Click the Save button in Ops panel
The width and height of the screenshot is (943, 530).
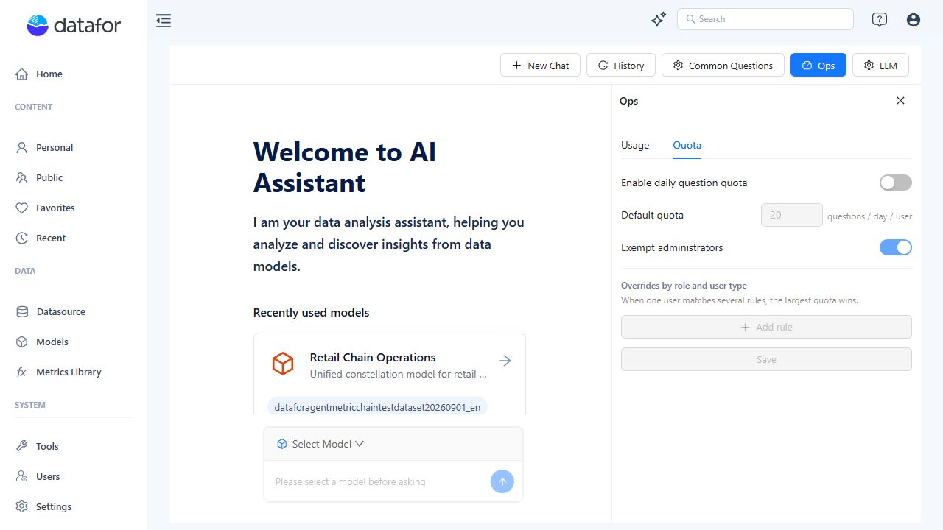pyautogui.click(x=766, y=359)
